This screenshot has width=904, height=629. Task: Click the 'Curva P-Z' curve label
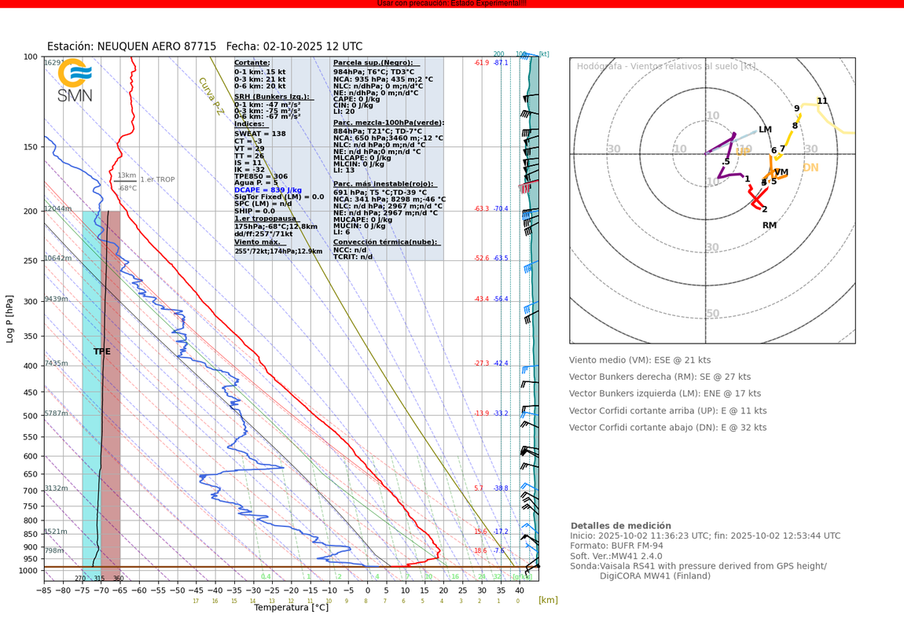point(211,96)
